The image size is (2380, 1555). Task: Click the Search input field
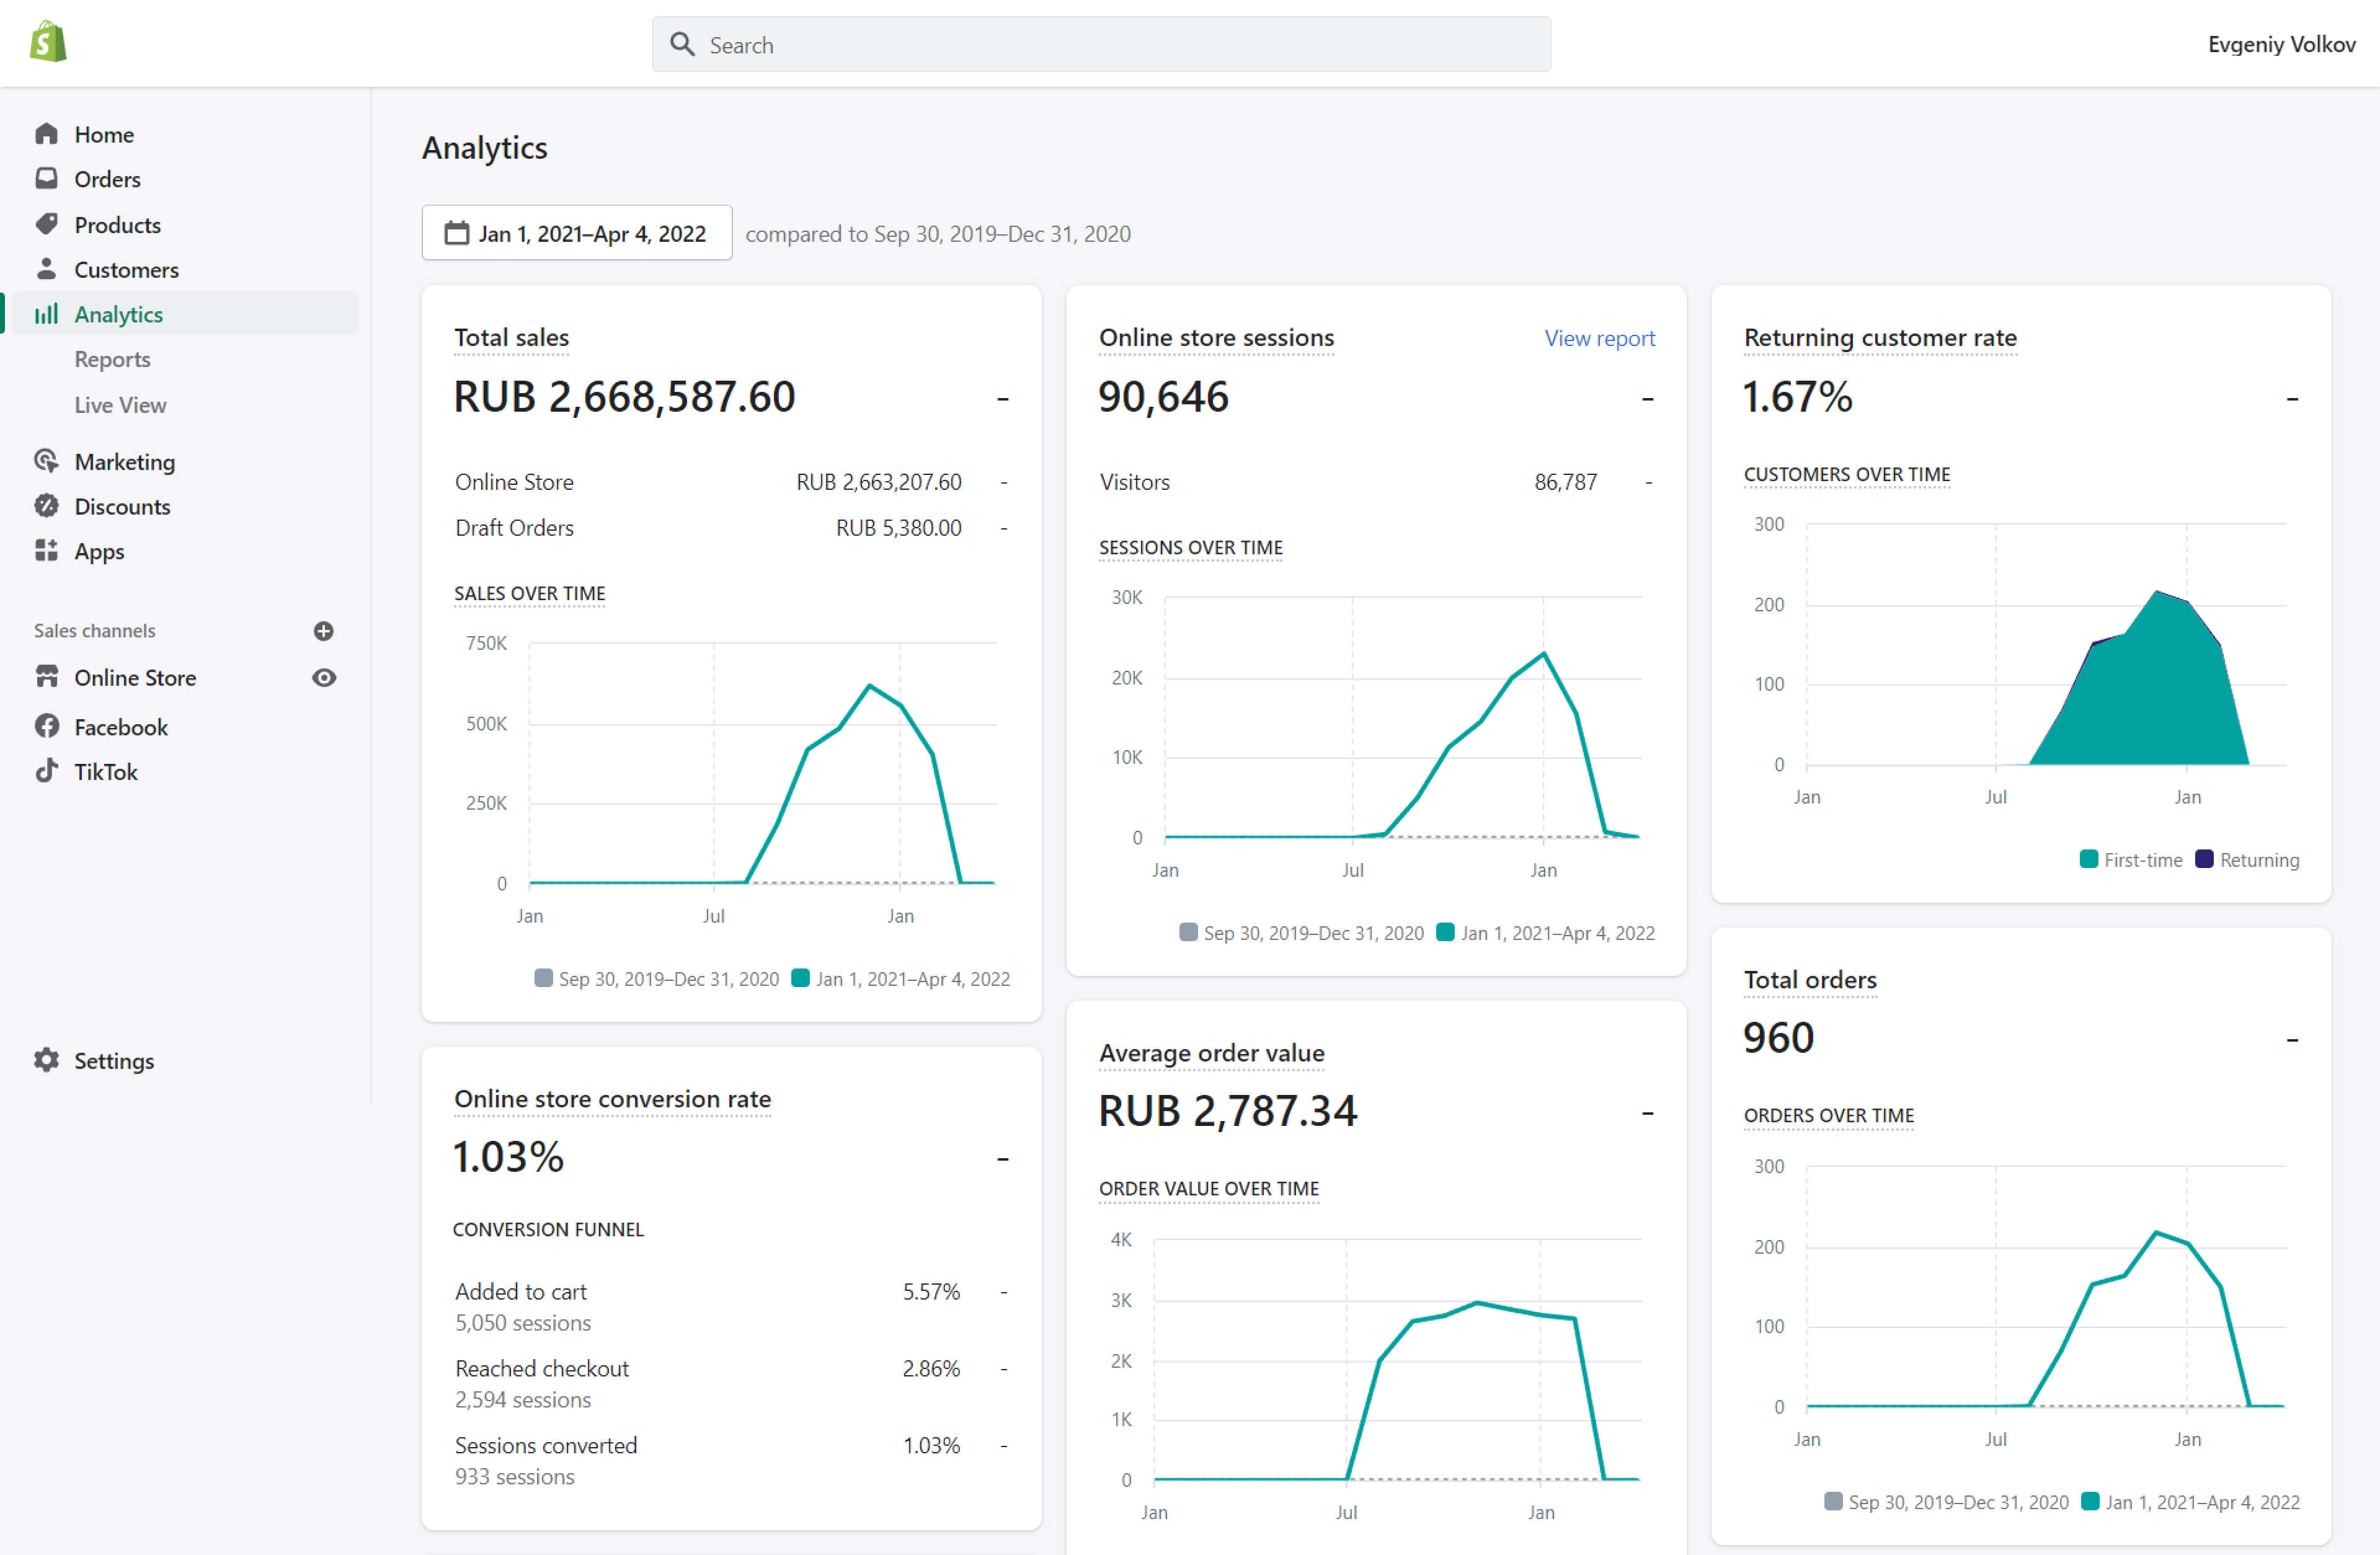point(1100,45)
